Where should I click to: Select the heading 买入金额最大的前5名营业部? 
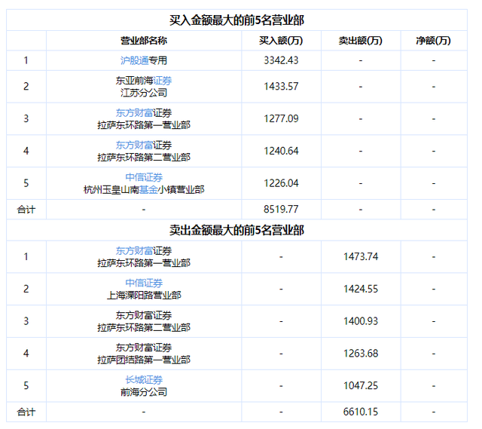click(x=236, y=20)
